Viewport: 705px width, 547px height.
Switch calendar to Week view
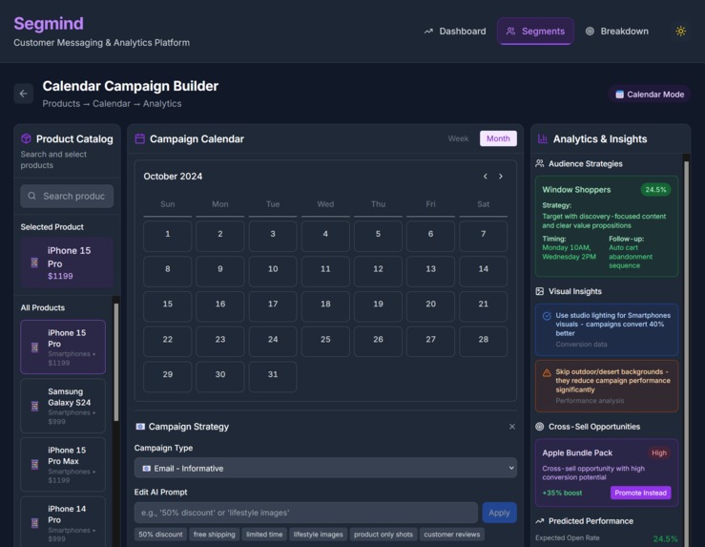click(458, 138)
